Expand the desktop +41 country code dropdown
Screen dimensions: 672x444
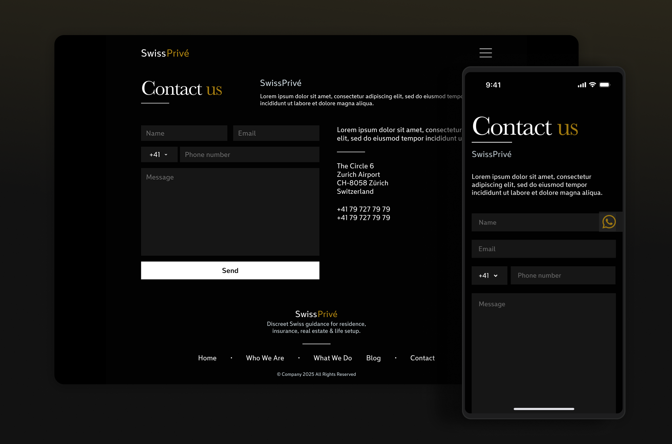[159, 155]
